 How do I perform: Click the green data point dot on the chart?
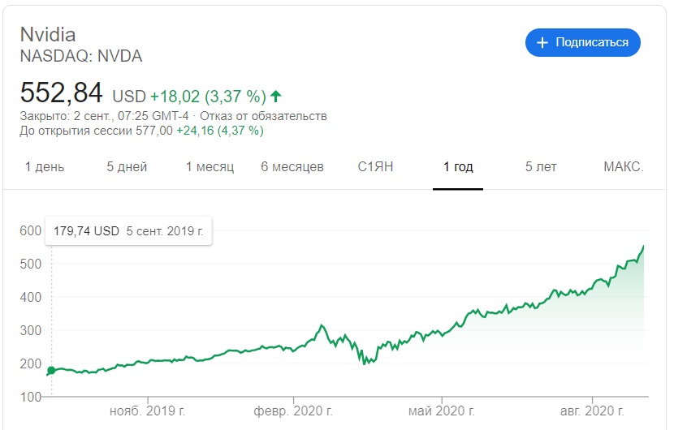pyautogui.click(x=51, y=371)
